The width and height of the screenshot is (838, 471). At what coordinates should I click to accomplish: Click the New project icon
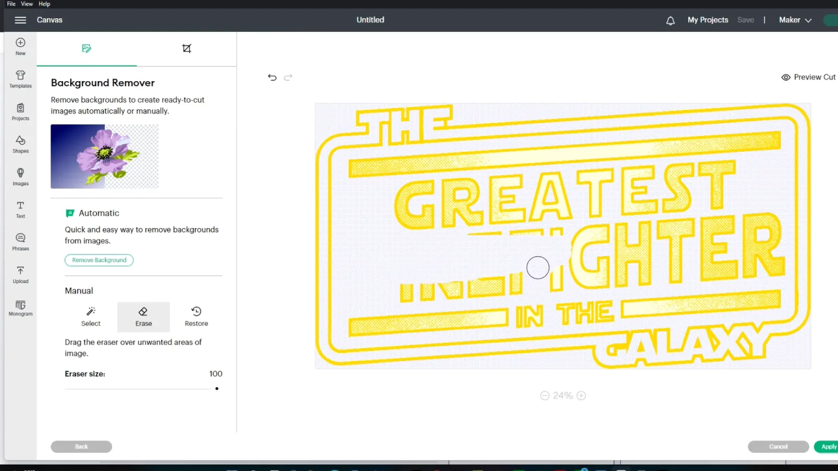[20, 46]
